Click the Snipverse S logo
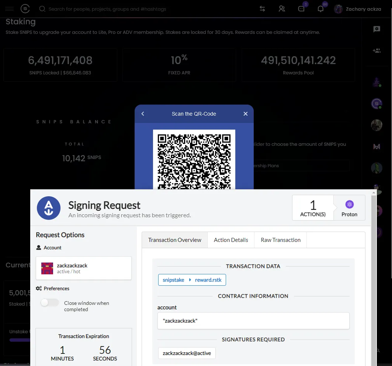The height and width of the screenshot is (366, 392). [25, 9]
